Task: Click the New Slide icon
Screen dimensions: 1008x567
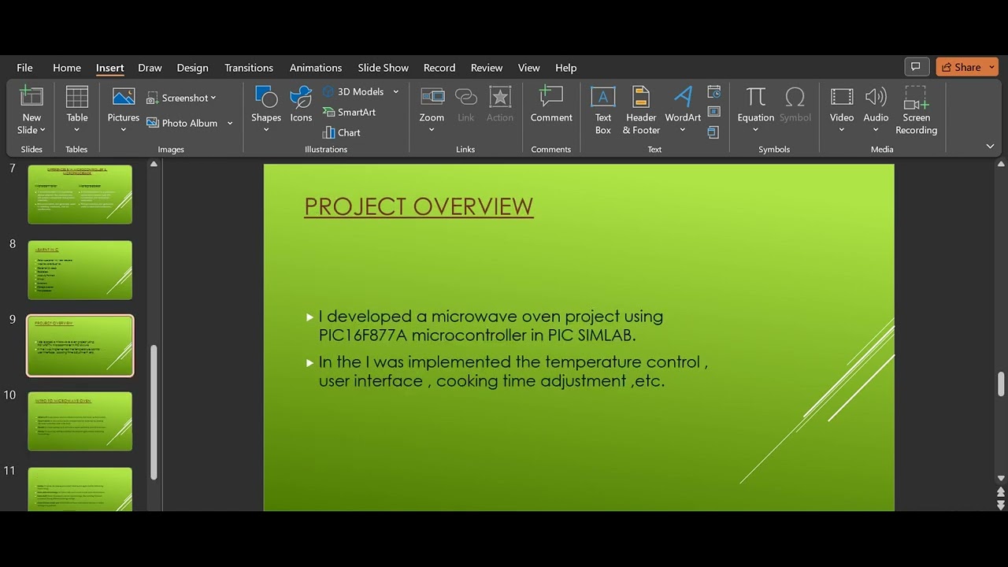Action: pyautogui.click(x=31, y=98)
